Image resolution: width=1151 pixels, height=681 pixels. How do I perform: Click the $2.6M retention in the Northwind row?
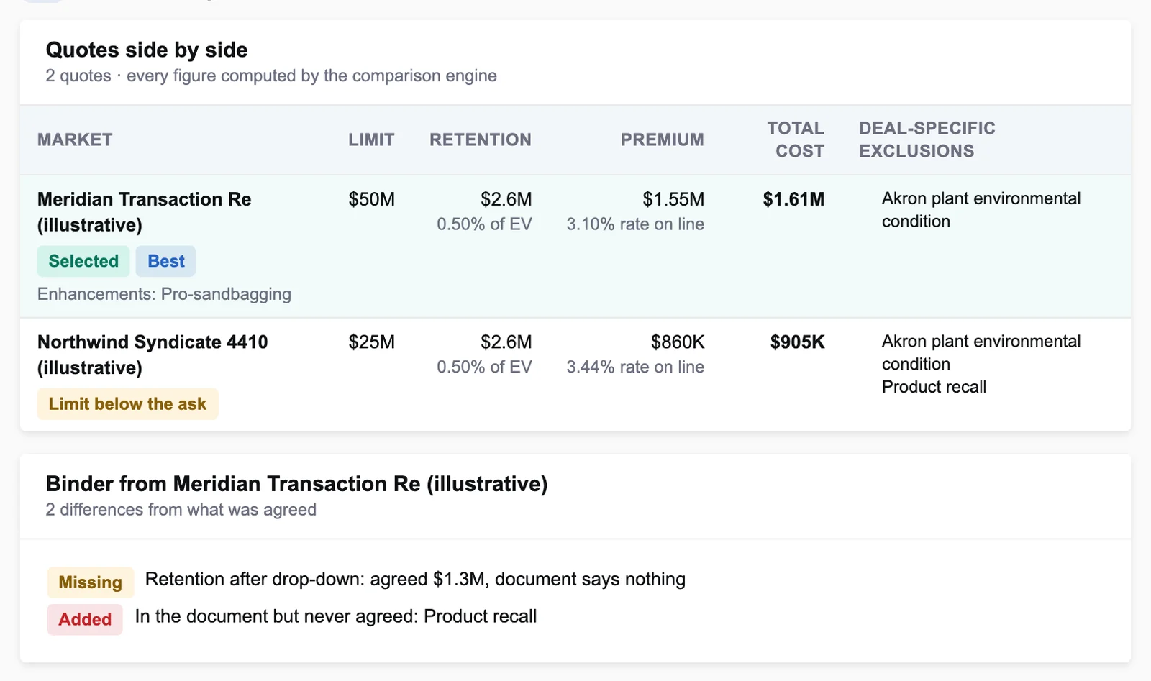pos(506,342)
